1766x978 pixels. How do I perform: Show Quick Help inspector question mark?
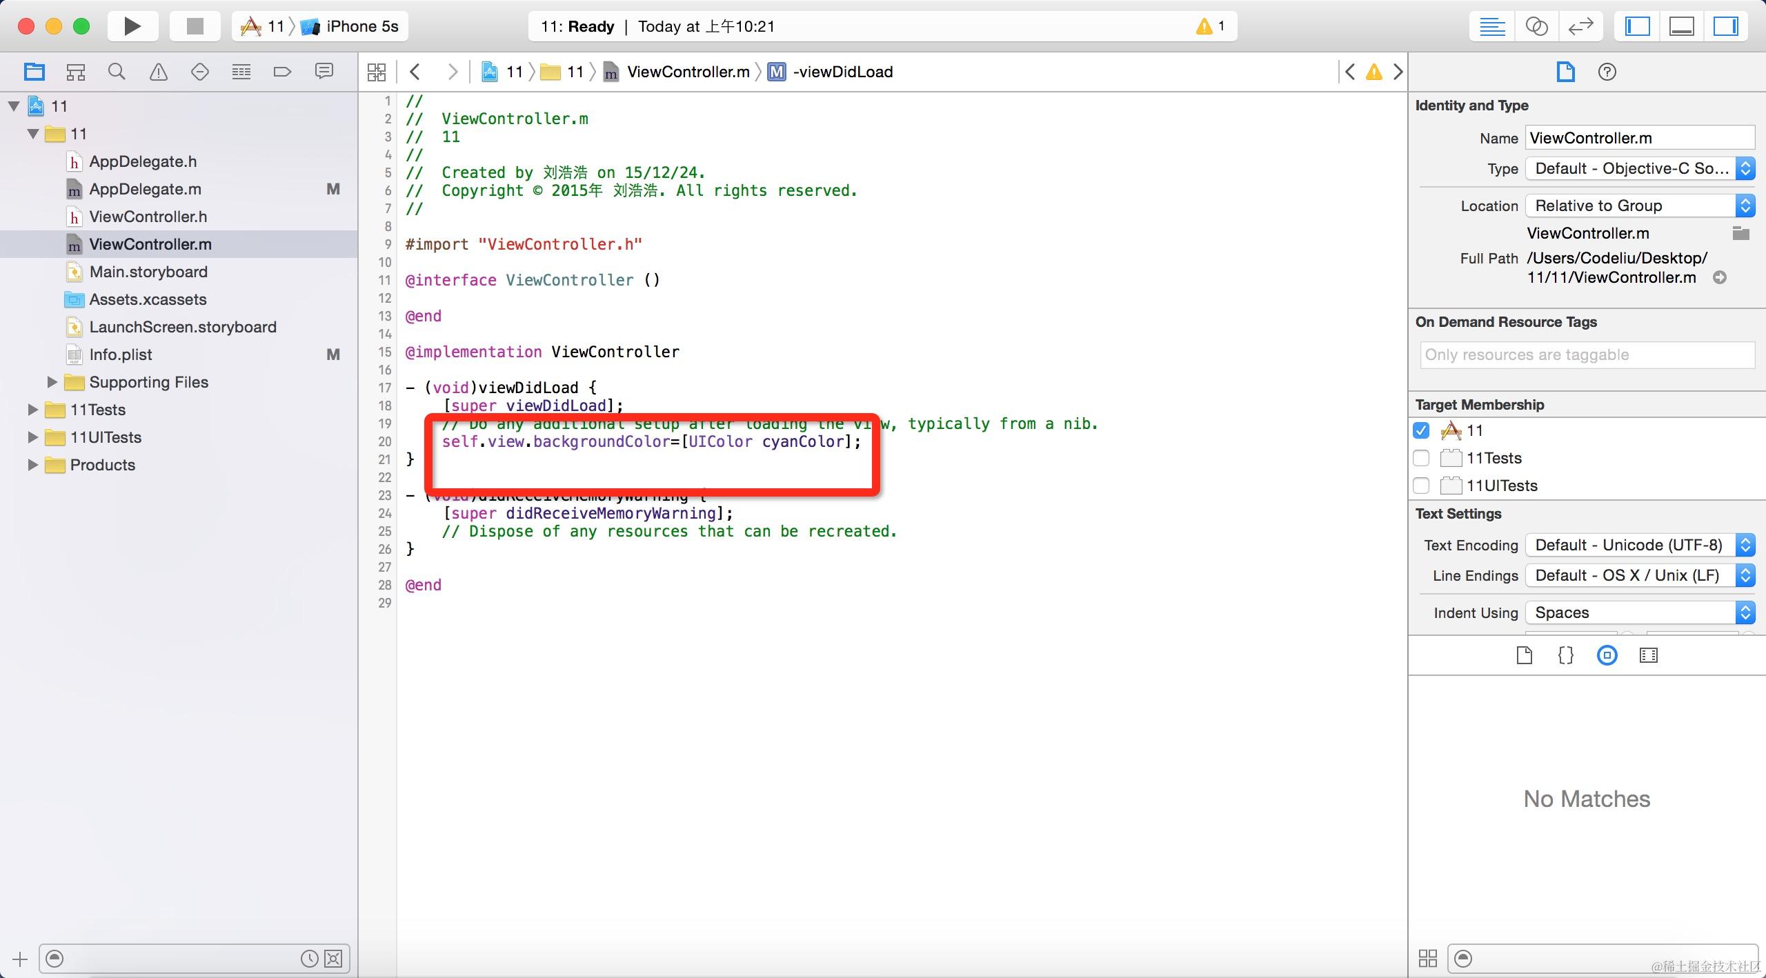coord(1607,72)
